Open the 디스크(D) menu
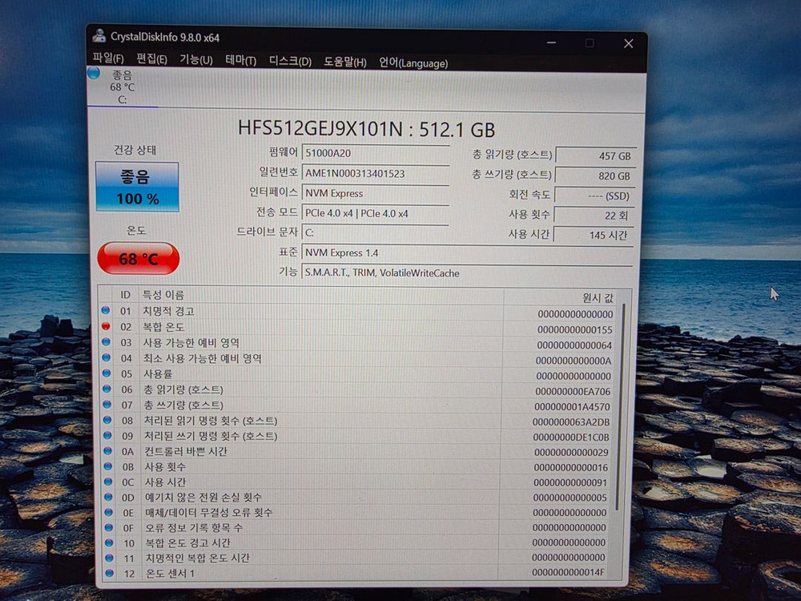Screen dimensions: 801x601 290,62
